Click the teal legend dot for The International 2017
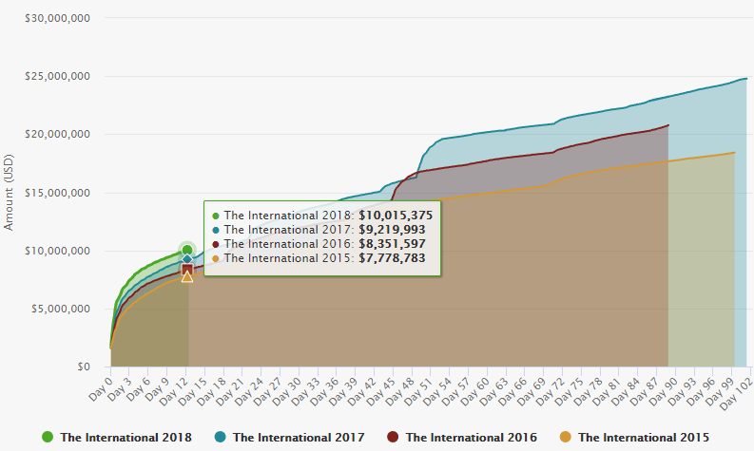Viewport: 754px width, 451px height. (220, 437)
